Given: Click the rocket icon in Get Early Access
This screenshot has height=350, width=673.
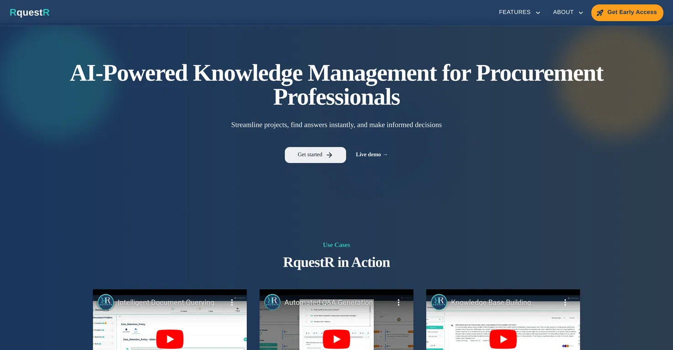Looking at the screenshot, I should pos(600,13).
